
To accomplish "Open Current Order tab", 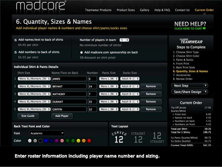I will click(204, 10).
